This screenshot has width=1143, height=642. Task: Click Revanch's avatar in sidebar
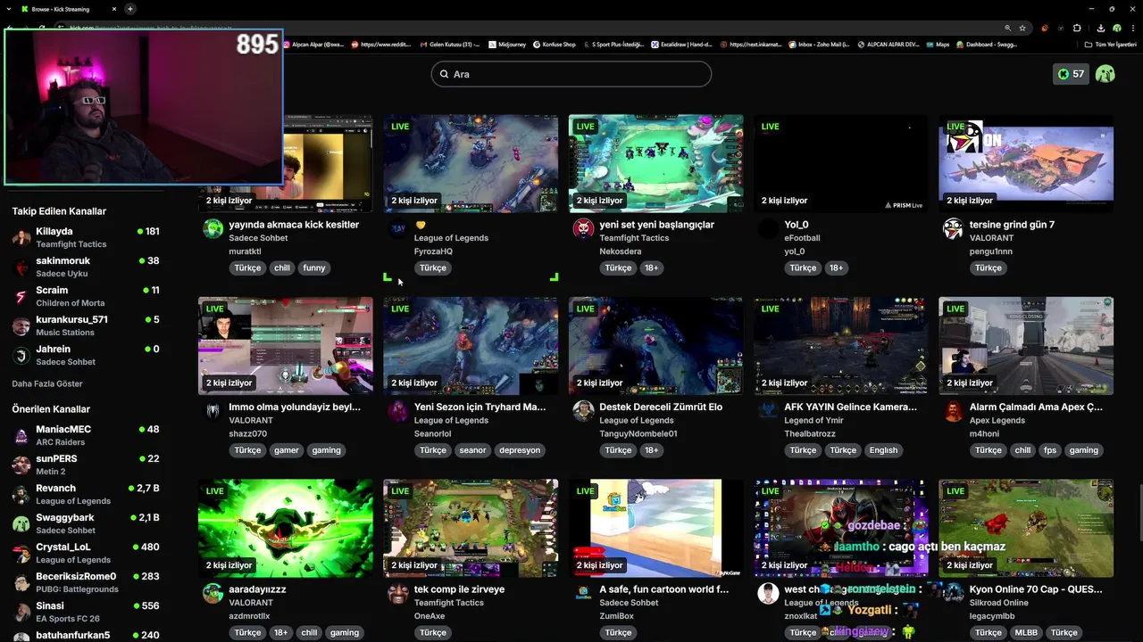coord(21,494)
